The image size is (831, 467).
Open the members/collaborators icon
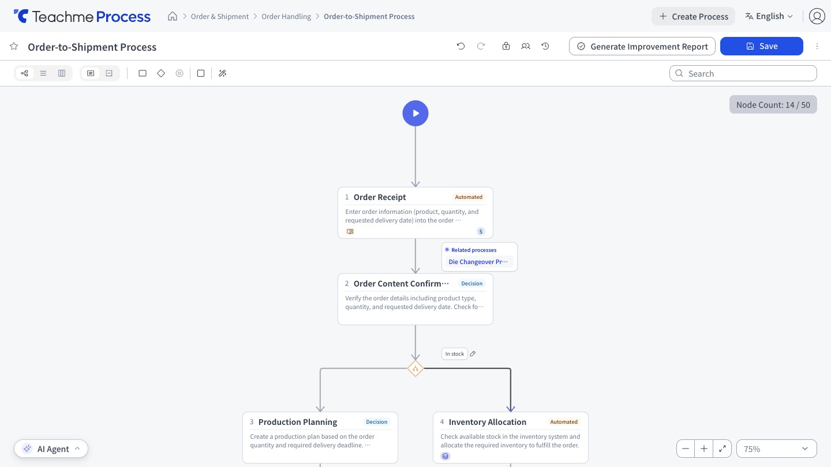(x=526, y=46)
